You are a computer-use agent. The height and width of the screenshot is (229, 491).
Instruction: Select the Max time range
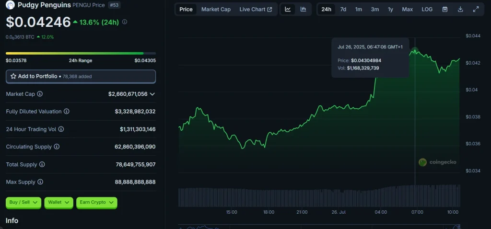pos(408,10)
